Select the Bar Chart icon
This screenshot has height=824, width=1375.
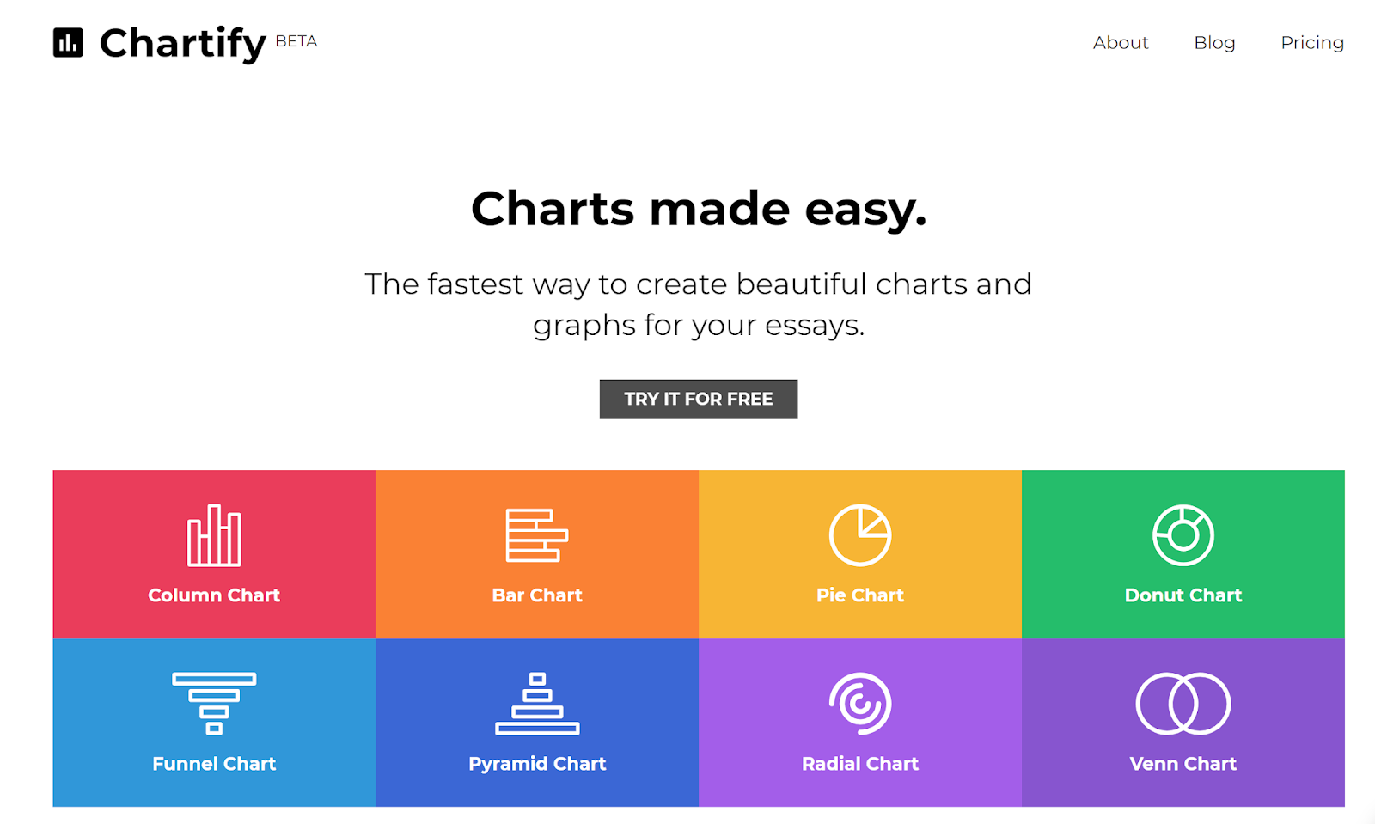[x=536, y=534]
